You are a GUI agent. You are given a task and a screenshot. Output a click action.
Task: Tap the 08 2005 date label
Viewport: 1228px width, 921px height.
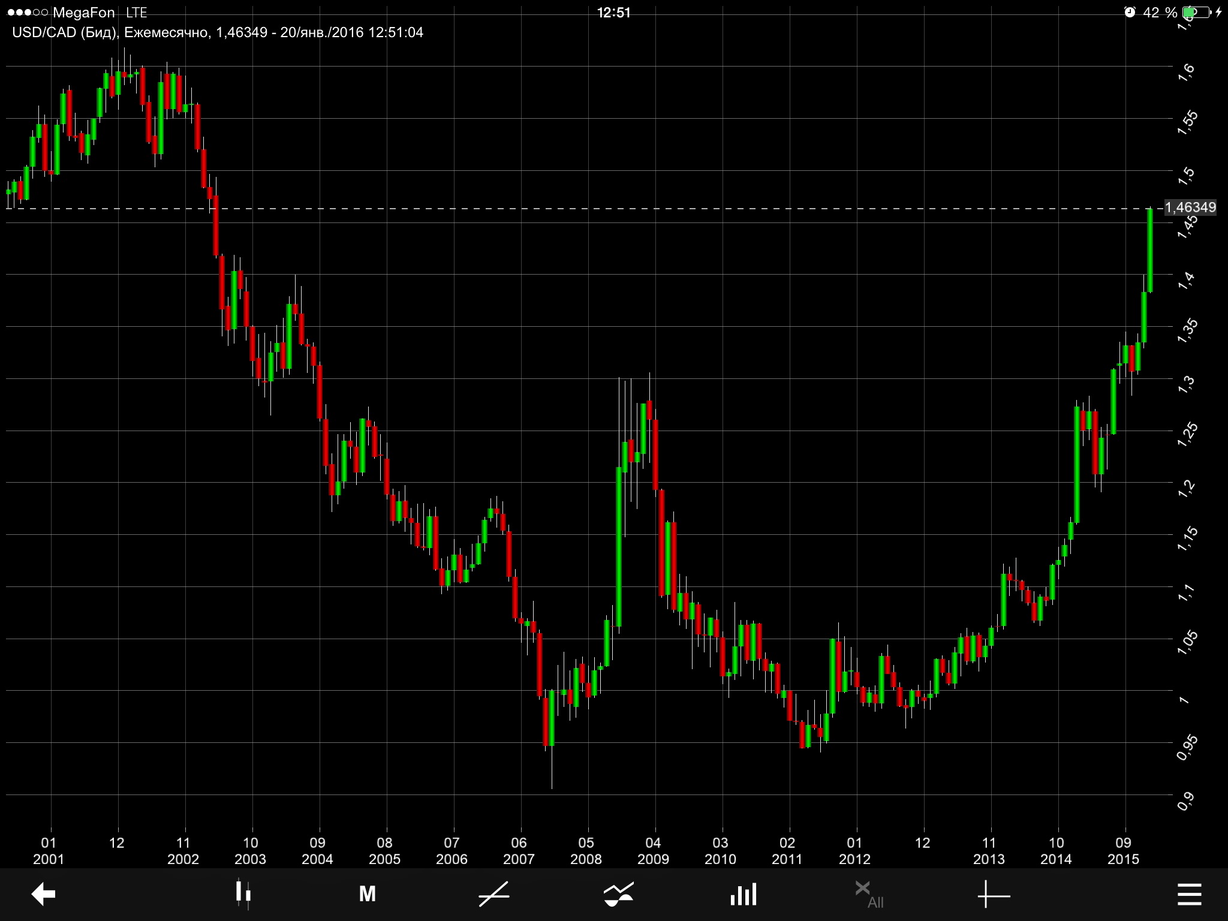[x=384, y=851]
